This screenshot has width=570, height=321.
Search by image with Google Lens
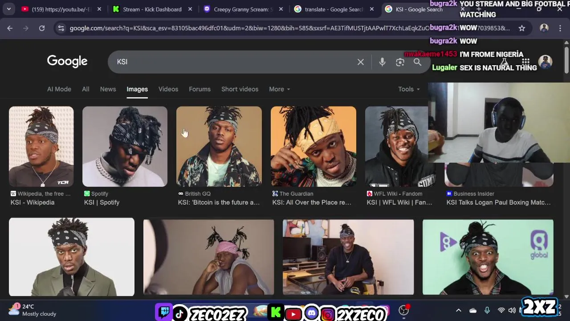click(400, 62)
